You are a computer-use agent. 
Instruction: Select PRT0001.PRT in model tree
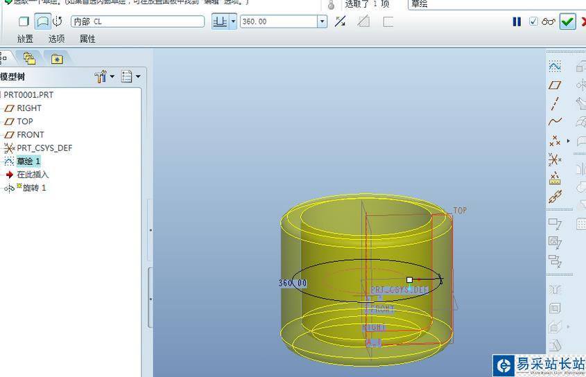coord(28,95)
